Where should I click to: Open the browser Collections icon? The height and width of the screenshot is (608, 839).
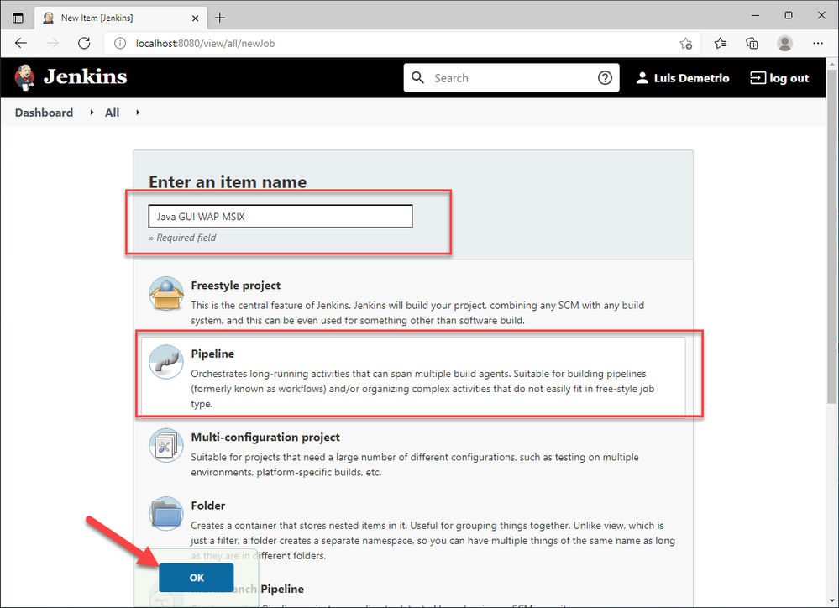pos(752,44)
